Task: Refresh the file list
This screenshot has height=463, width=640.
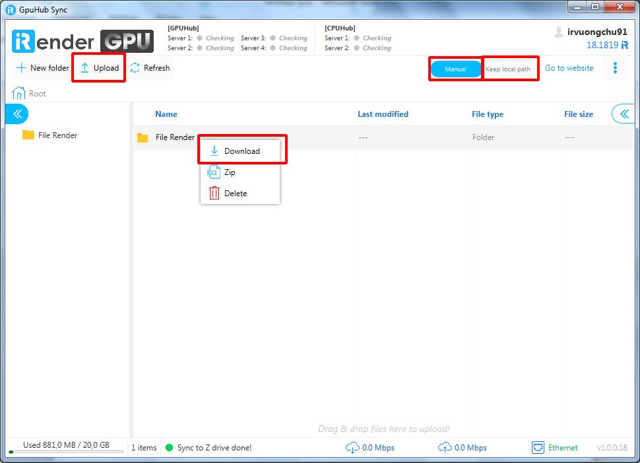Action: [x=150, y=68]
